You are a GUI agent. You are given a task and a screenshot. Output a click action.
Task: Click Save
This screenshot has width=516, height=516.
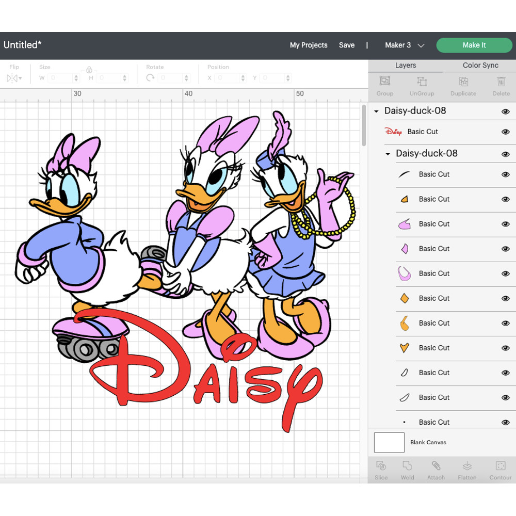(347, 45)
